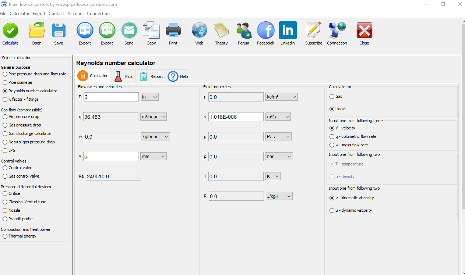465x275 pixels.
Task: Select Pipe pressure drop and flow rate calculator
Action: click(5, 74)
